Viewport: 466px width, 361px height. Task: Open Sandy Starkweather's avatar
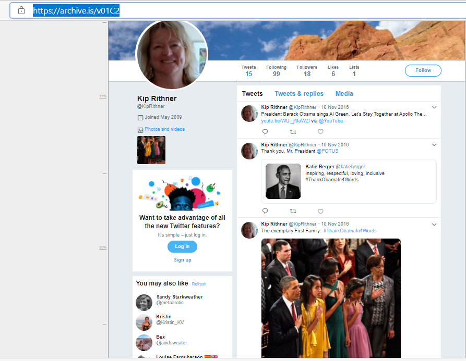tap(144, 303)
